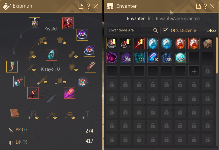Open the Aile Envanteri tab
The height and width of the screenshot is (150, 219).
(x=187, y=18)
